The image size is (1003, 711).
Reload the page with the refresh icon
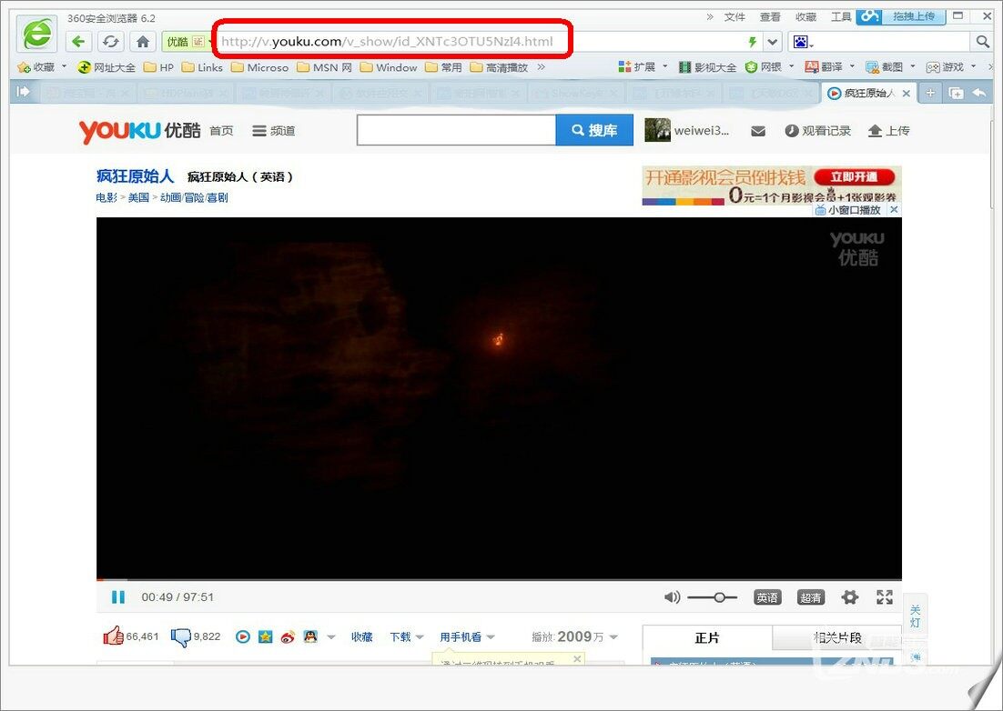(x=110, y=42)
